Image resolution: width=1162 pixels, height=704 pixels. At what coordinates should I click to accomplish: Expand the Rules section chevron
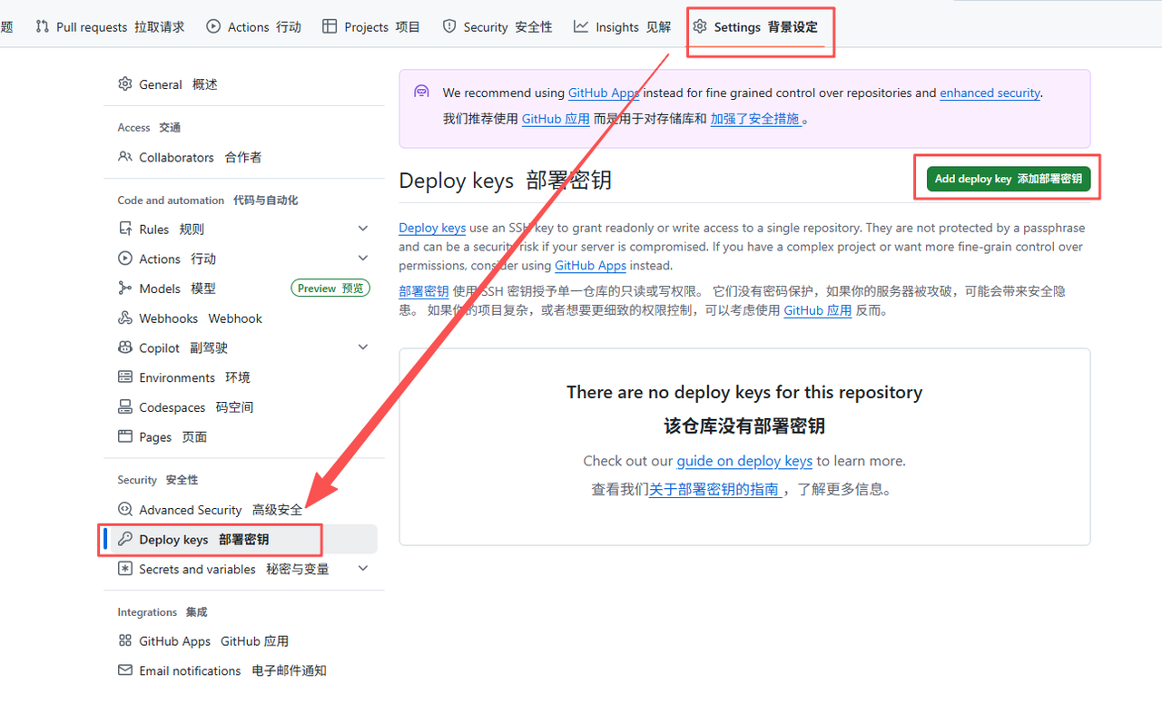tap(363, 229)
